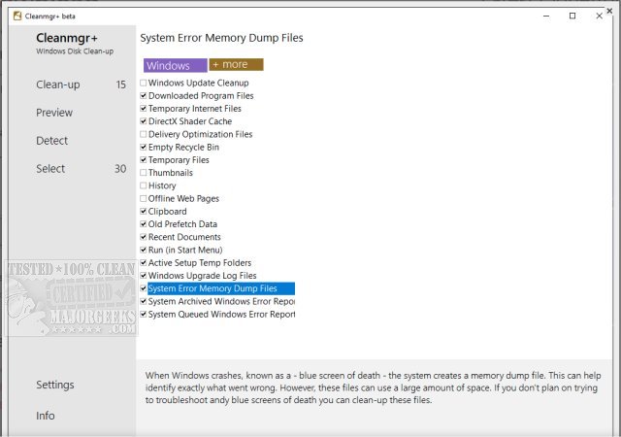Check the History checkbox
621x437 pixels.
coord(144,185)
